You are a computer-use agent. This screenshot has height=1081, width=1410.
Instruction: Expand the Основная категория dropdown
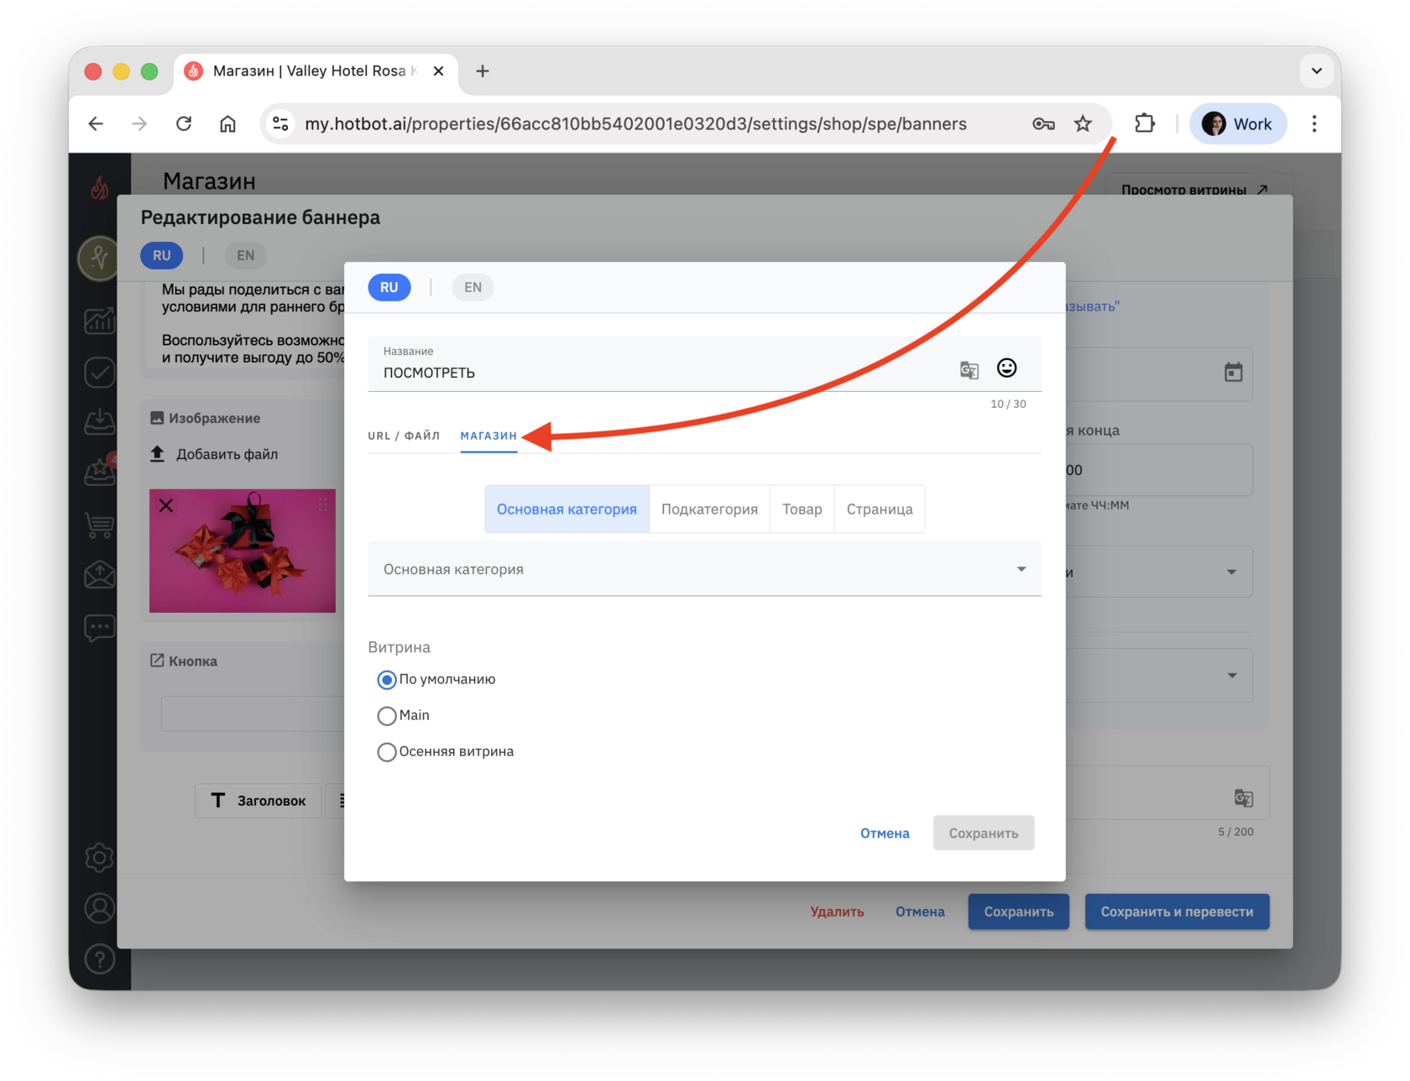tap(705, 569)
